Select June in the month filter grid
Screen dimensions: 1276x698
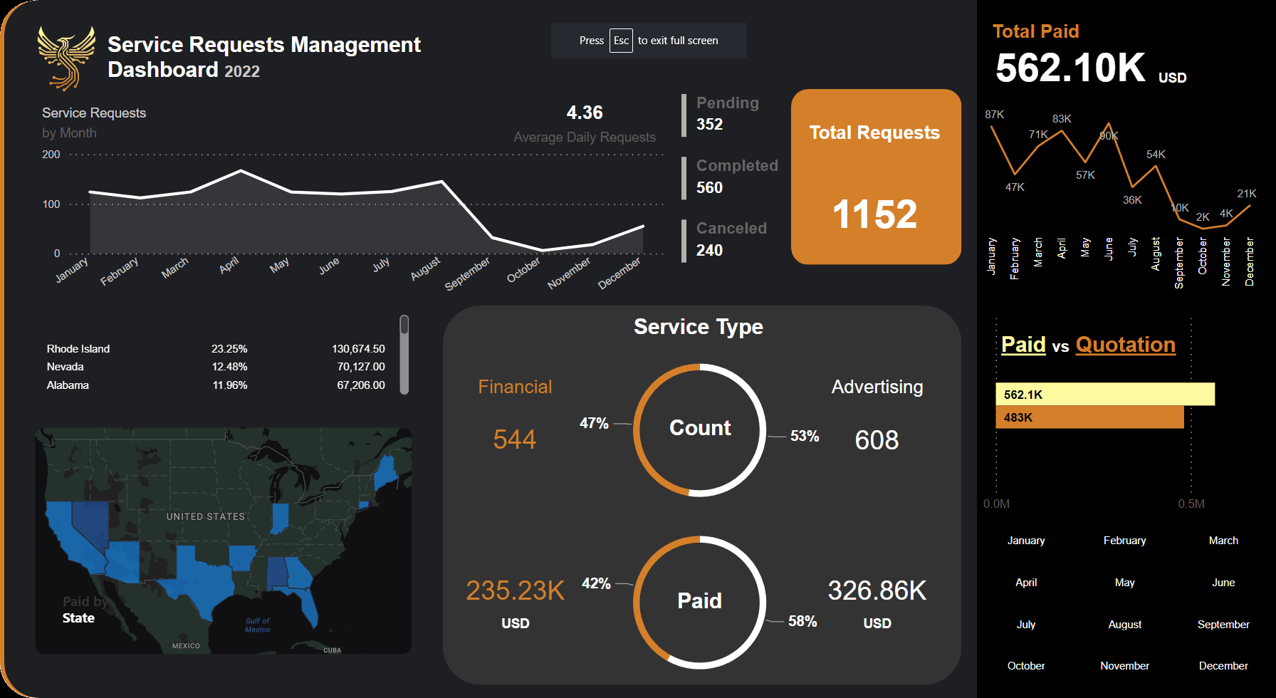click(1223, 583)
